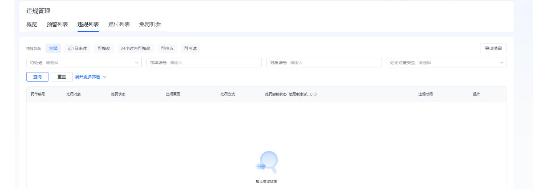This screenshot has height=189, width=533.
Task: Enable the 24小时内可整改 quick filter
Action: (136, 48)
